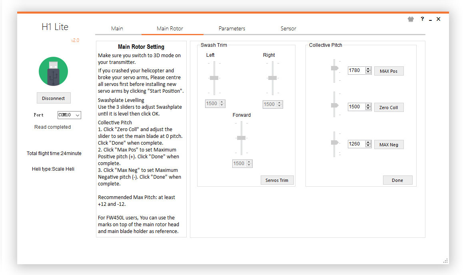Click the Left swash trim slider handle
Viewport: 467px width, 275px height.
(x=214, y=78)
